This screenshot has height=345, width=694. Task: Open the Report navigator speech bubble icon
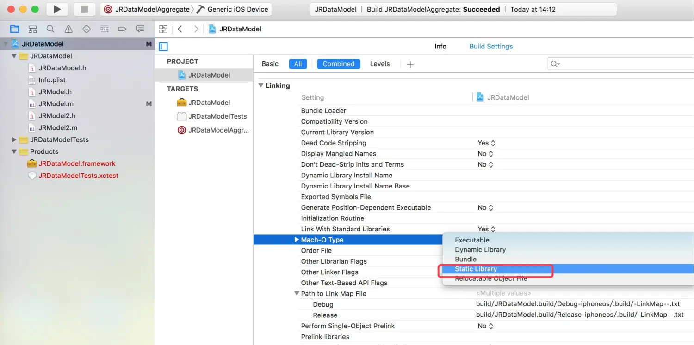point(140,29)
